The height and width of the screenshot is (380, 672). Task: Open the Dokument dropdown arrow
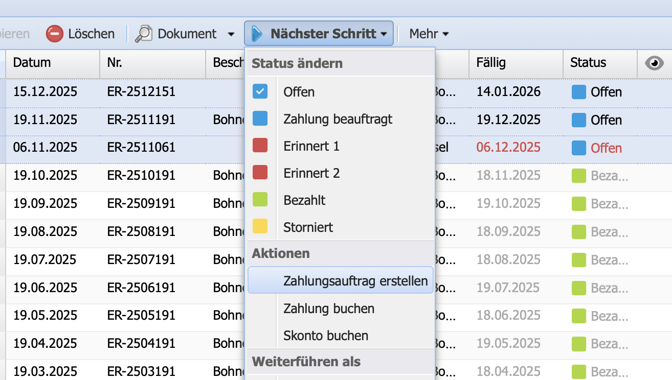[x=231, y=34]
